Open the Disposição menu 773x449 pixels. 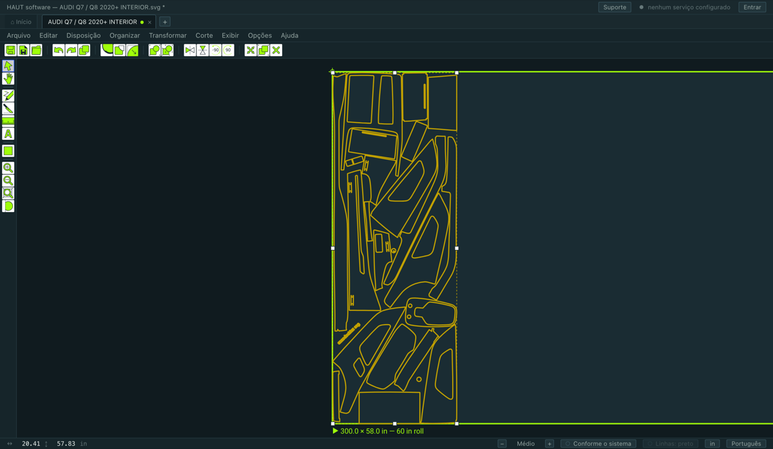83,35
